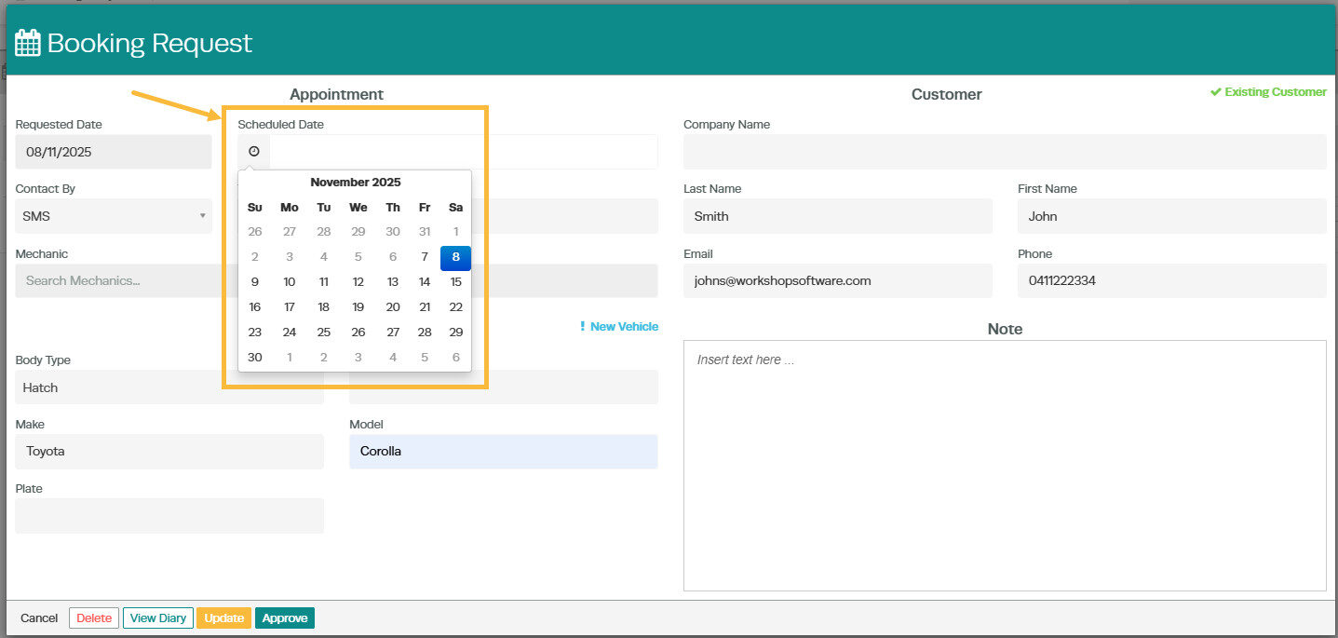The height and width of the screenshot is (638, 1338).
Task: Click the calendar icon beside Booking Request
Action: [x=28, y=43]
